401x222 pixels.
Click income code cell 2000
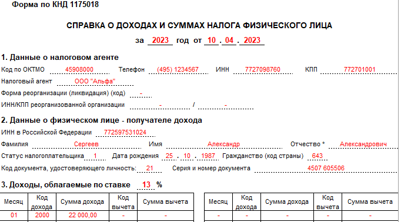coord(42,216)
